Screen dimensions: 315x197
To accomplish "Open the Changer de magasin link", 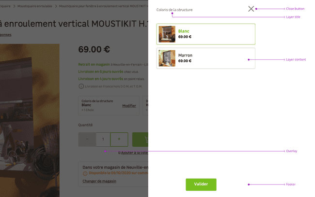I will pos(99,181).
